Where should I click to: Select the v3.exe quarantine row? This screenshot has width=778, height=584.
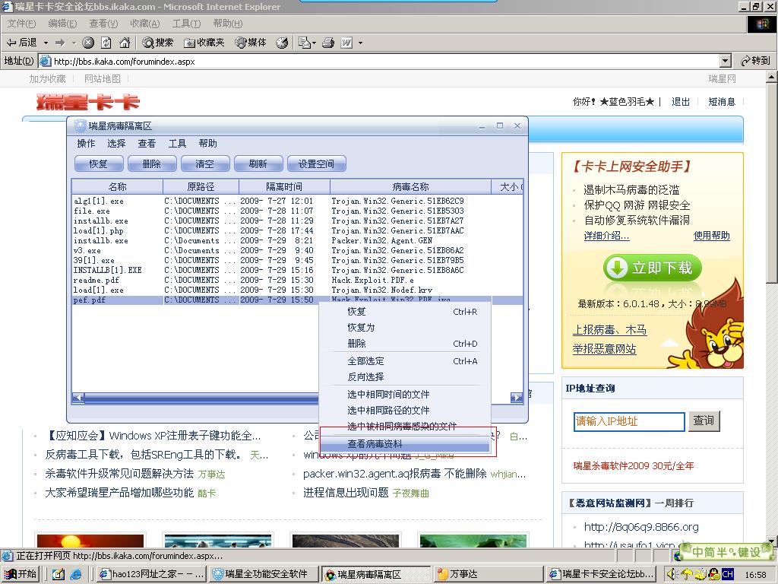[x=298, y=250]
